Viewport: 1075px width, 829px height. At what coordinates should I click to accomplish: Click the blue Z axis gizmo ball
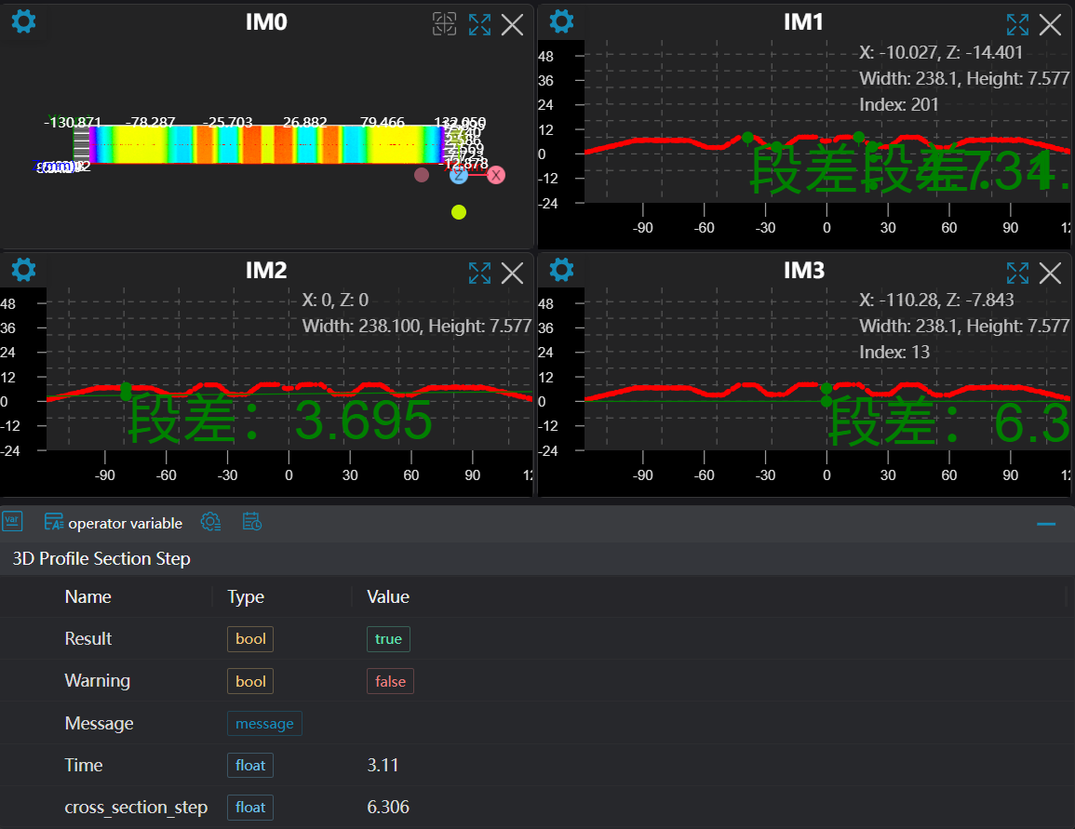point(459,175)
